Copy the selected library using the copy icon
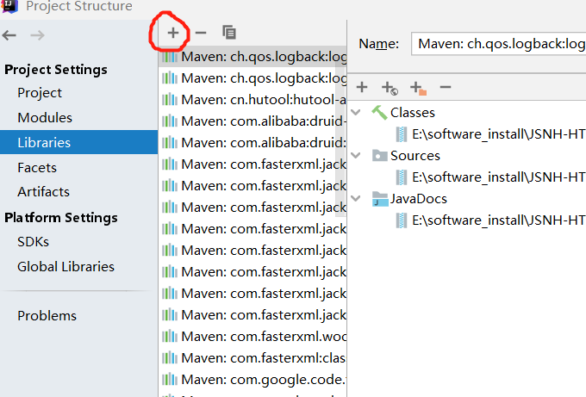This screenshot has width=586, height=397. coord(229,33)
